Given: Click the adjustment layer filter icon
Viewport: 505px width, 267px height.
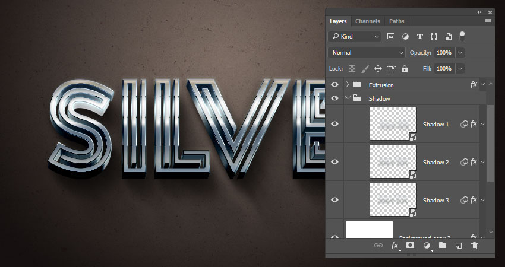Looking at the screenshot, I should coord(405,37).
